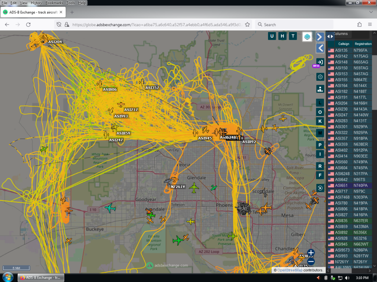Open the File menu
This screenshot has height=282, width=377.
click(4, 3)
